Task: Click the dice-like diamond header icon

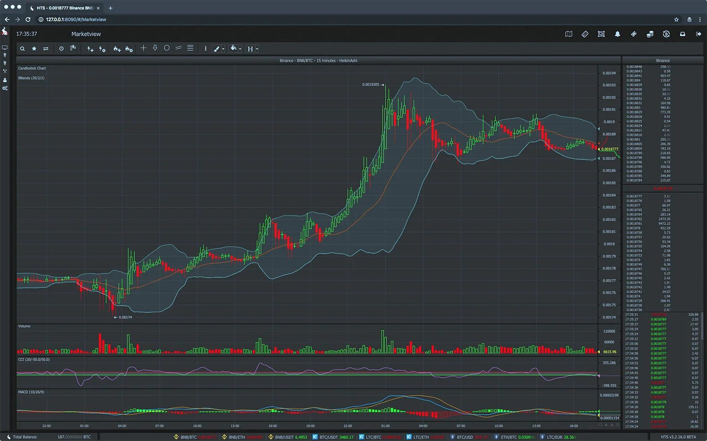Action: (x=585, y=34)
